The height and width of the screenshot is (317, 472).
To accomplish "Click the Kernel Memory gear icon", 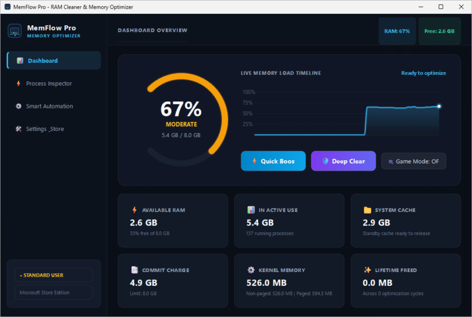I will pos(251,270).
